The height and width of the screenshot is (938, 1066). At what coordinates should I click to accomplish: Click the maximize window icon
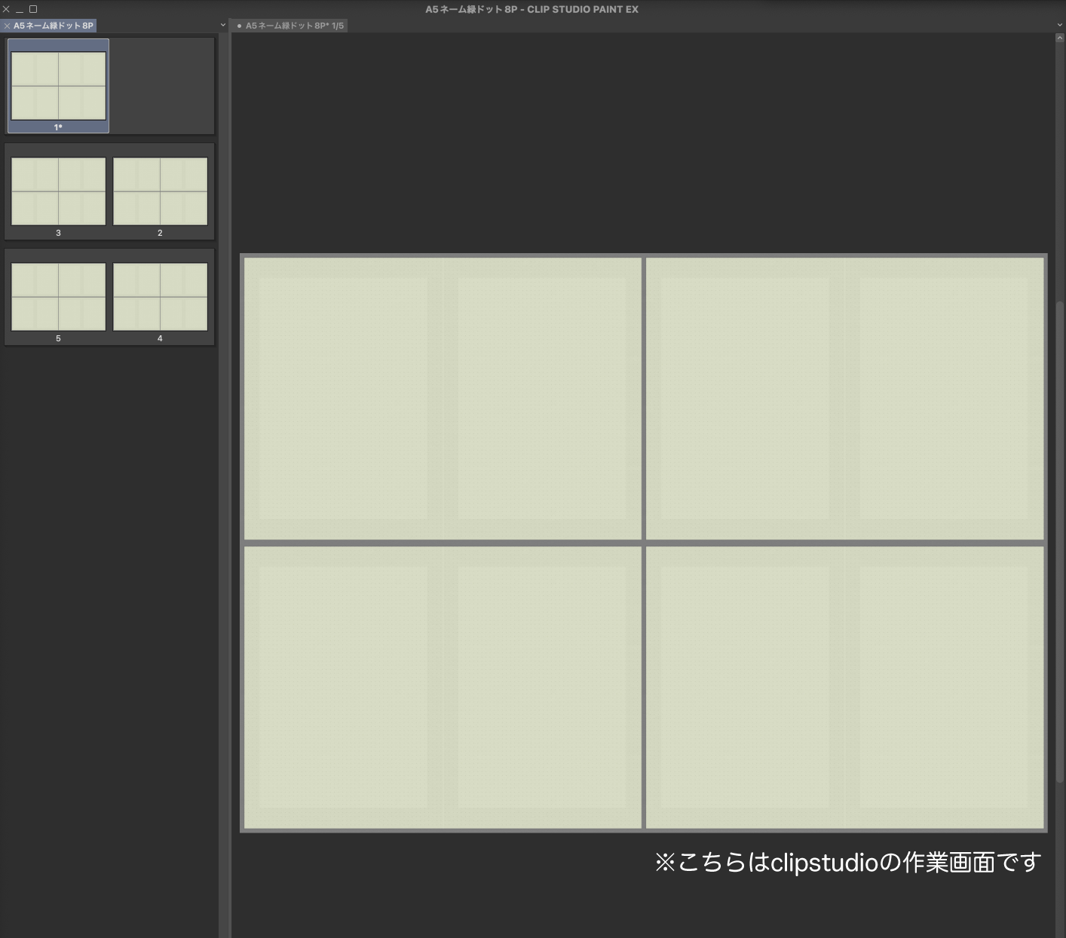(x=32, y=9)
